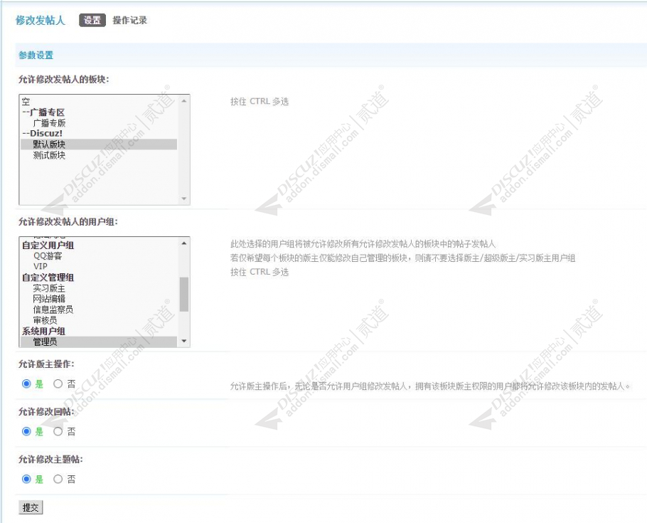Select 管理员 in the user group list
This screenshot has width=647, height=523.
point(99,342)
